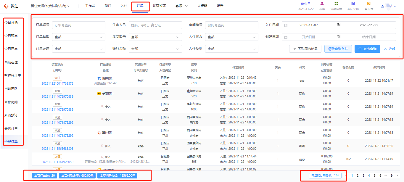Open 交接班 tab

click(x=202, y=6)
